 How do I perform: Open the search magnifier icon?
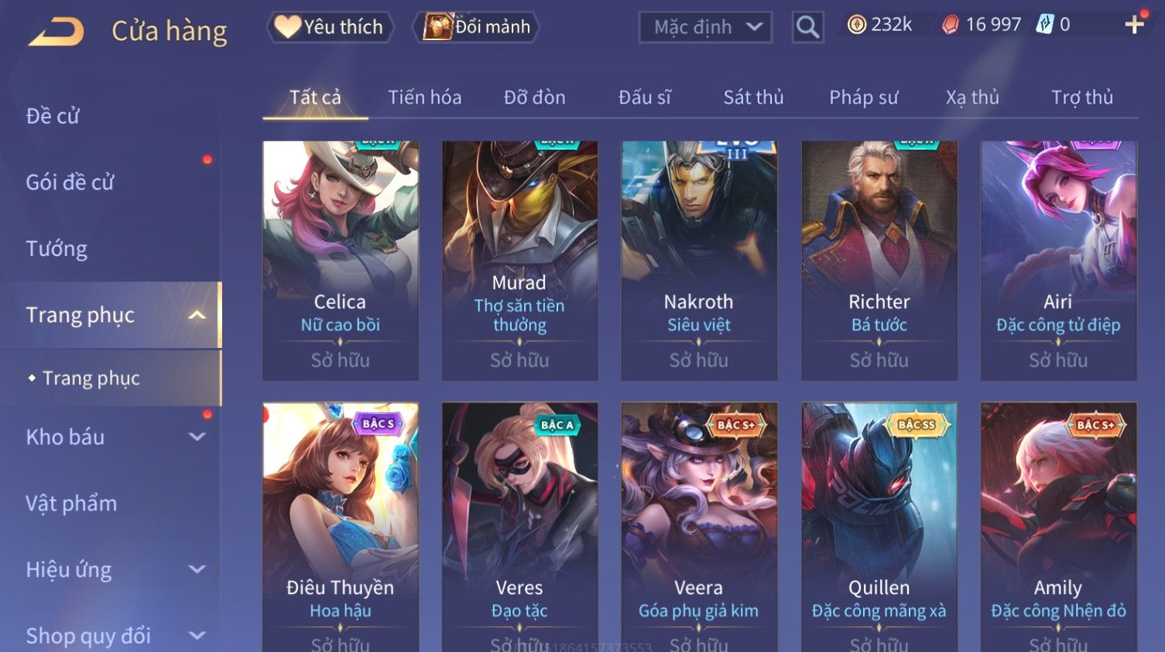pyautogui.click(x=807, y=28)
